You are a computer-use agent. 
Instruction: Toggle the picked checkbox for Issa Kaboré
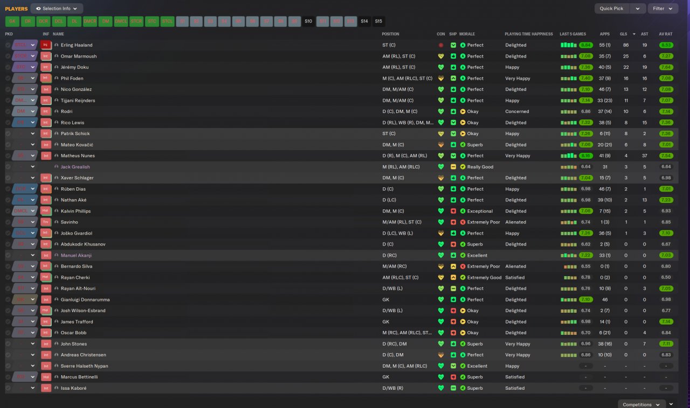tap(8, 388)
